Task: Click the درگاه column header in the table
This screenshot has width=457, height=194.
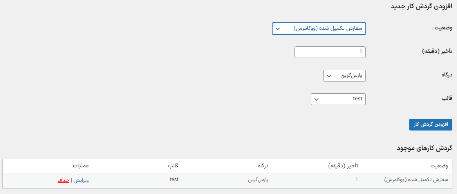Action: 263,166
